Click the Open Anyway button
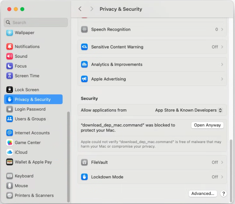The image size is (235, 204). (207, 125)
